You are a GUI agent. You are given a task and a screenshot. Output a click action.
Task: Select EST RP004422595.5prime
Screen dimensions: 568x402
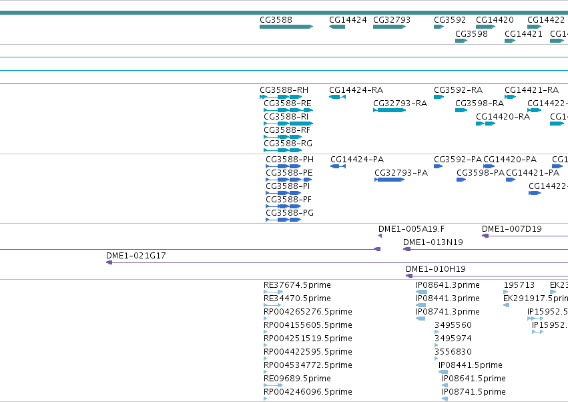(x=266, y=359)
